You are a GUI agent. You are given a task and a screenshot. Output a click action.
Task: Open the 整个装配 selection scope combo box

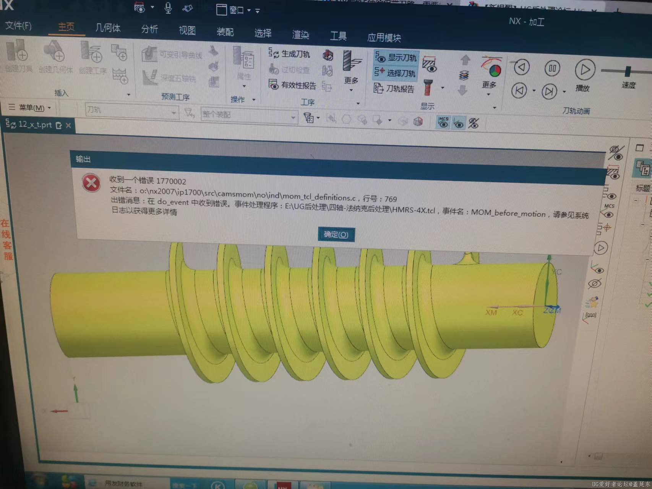coord(249,115)
